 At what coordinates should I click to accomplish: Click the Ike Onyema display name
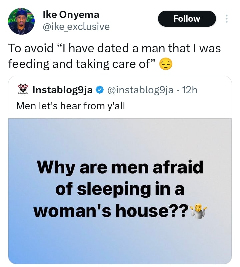[x=71, y=14]
